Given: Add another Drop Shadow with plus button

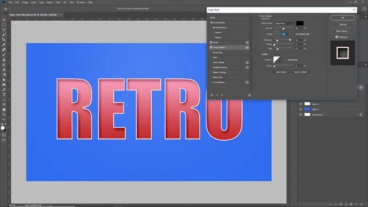Looking at the screenshot, I should 247,82.
